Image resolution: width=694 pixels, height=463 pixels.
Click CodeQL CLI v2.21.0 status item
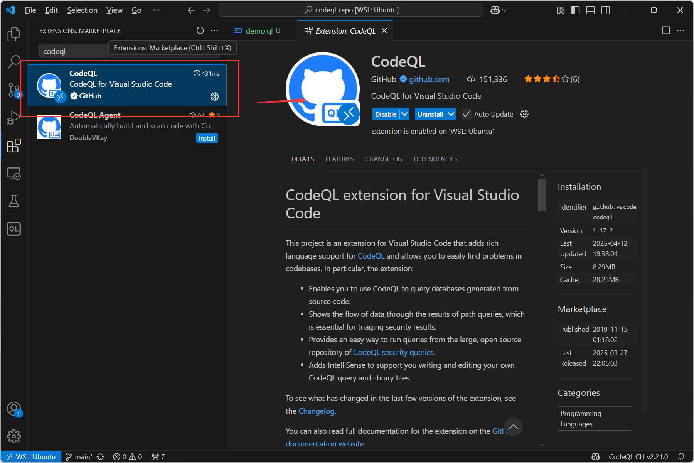(638, 456)
